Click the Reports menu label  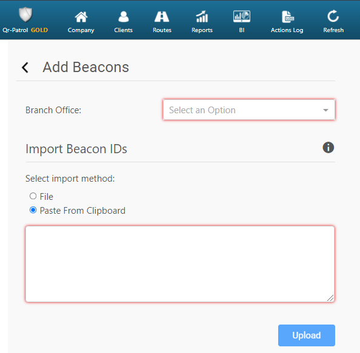[202, 30]
